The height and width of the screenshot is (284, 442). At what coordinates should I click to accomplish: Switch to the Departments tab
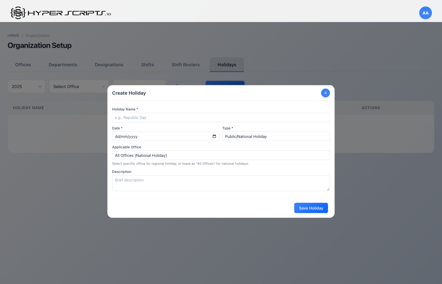pos(63,65)
